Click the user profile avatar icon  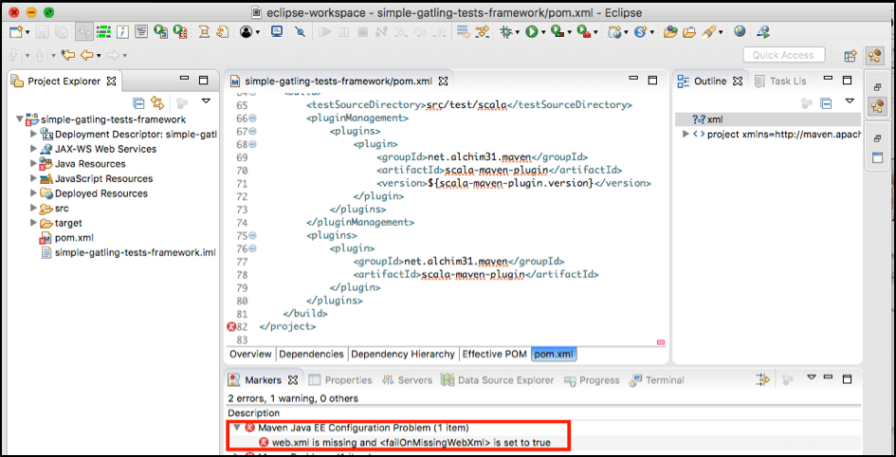pos(247,32)
